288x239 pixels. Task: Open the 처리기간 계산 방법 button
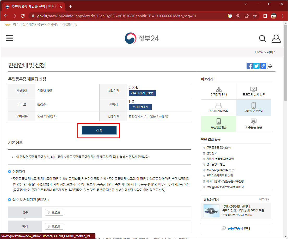142,93
